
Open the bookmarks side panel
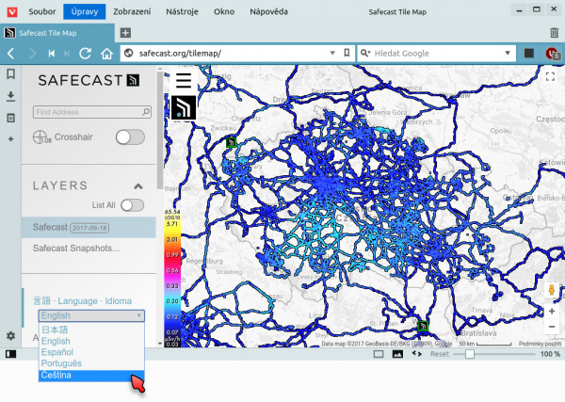(10, 74)
